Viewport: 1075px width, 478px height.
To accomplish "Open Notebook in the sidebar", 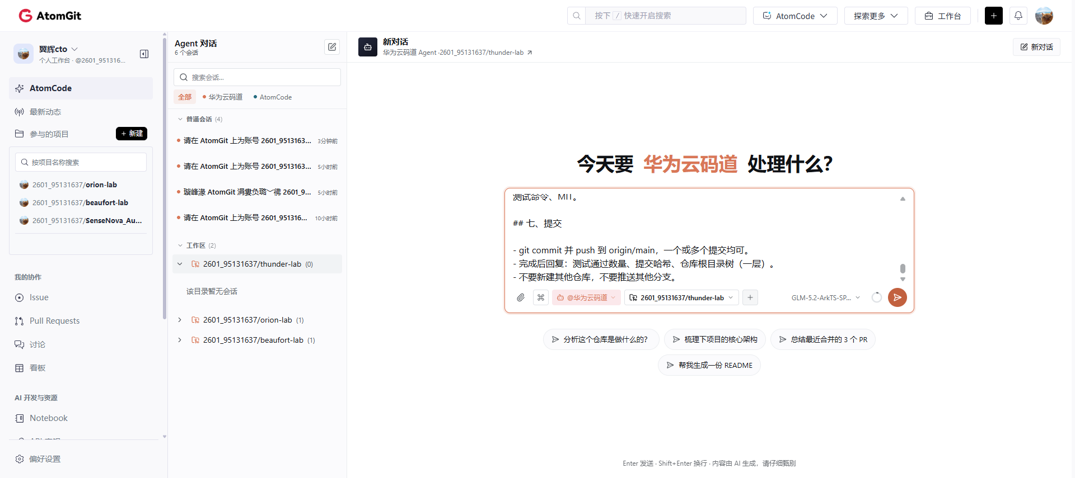I will (48, 418).
